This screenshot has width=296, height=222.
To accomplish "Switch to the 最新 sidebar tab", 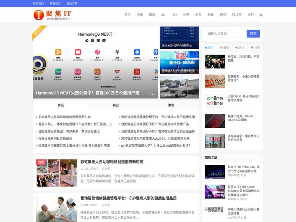I will point(224,48).
